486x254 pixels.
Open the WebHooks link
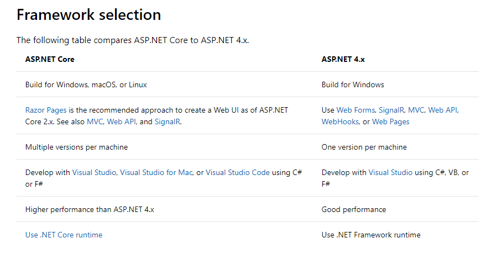coord(340,121)
